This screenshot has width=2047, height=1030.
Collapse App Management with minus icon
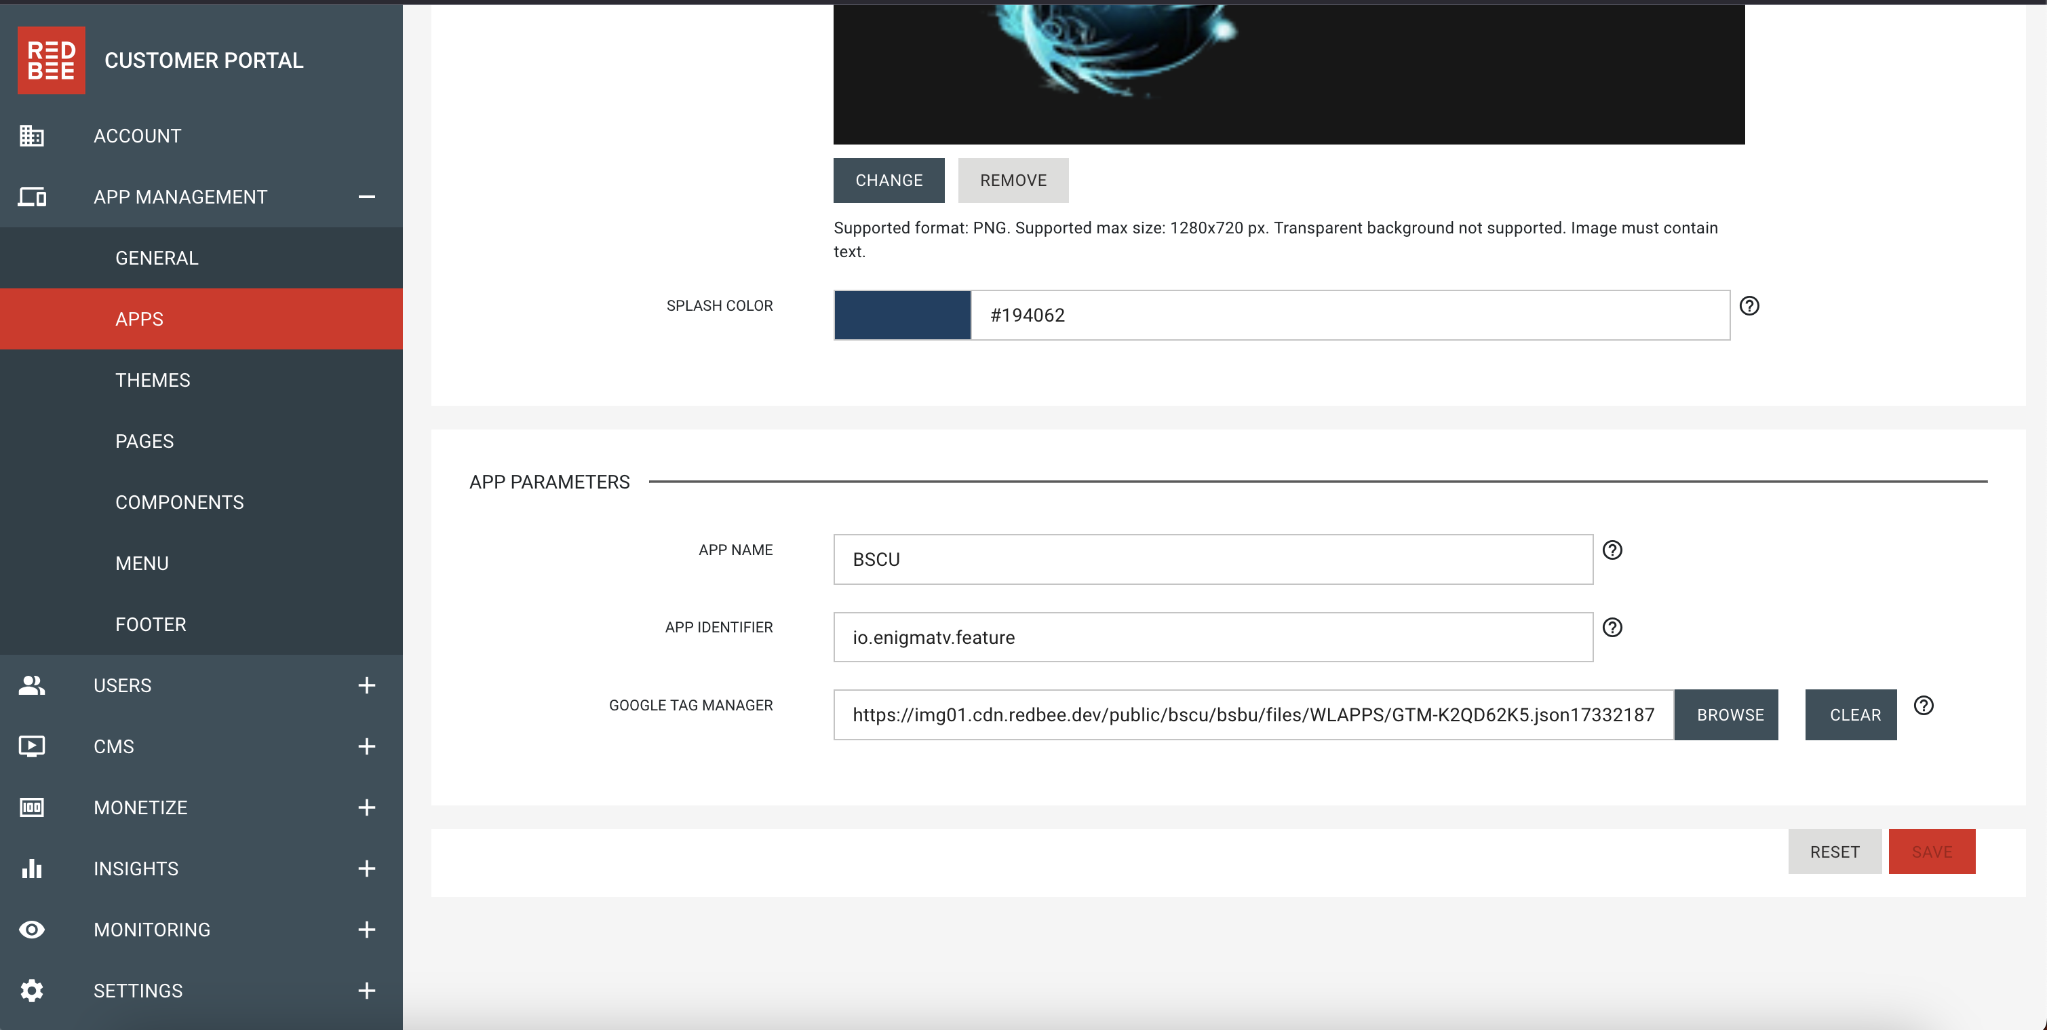point(366,197)
